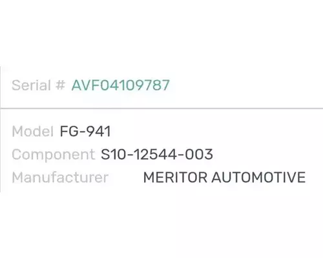Click the word 'MERITOR' in the manufacturer name
Screen dimensions: 323x258
coord(175,177)
